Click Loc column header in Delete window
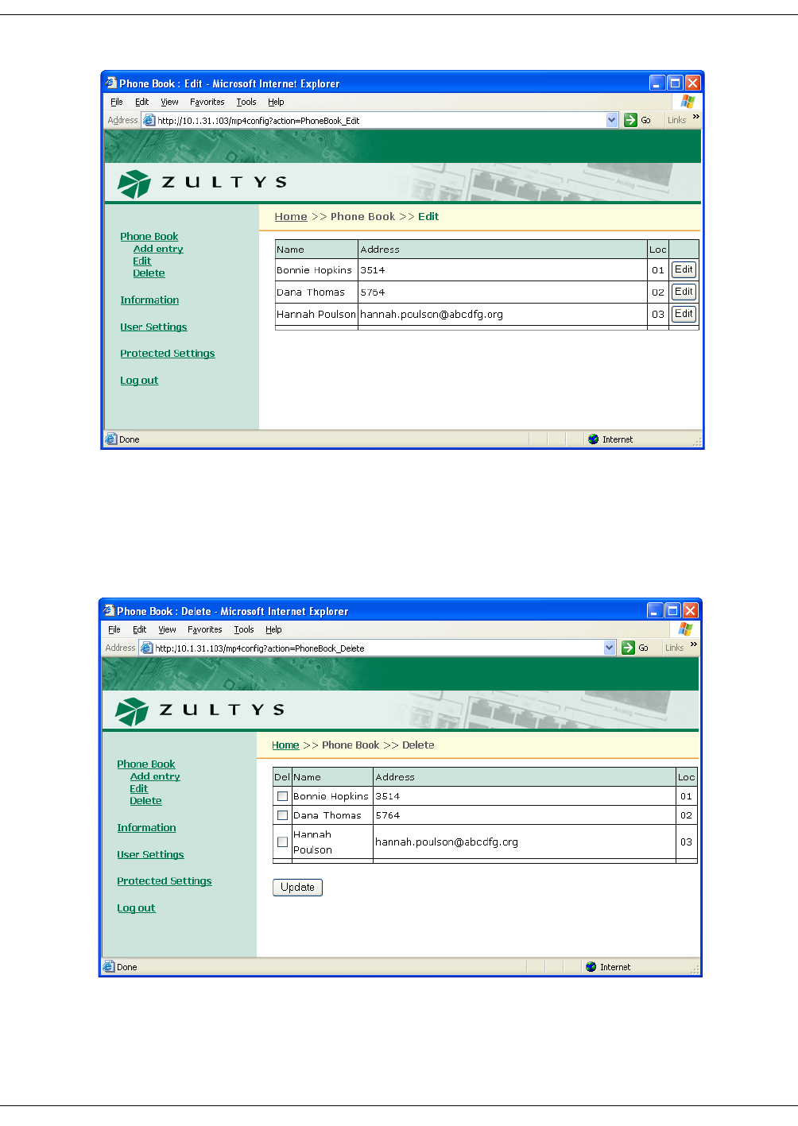The image size is (798, 1126). pyautogui.click(x=687, y=777)
